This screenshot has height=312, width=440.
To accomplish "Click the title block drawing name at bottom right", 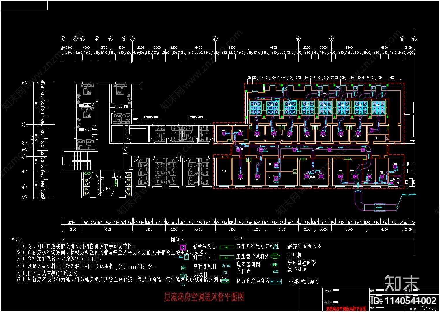I will click(346, 309).
